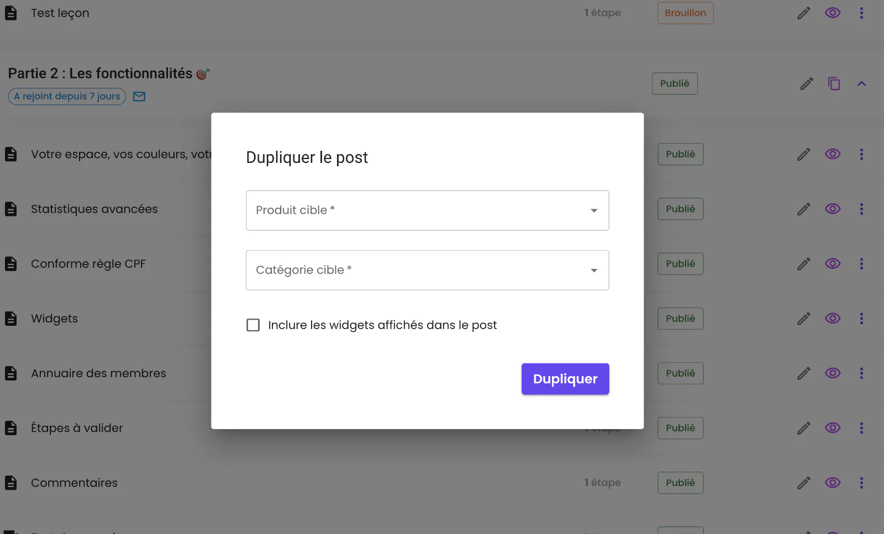884x534 pixels.
Task: Preview the Test leçon lesson
Action: [833, 13]
